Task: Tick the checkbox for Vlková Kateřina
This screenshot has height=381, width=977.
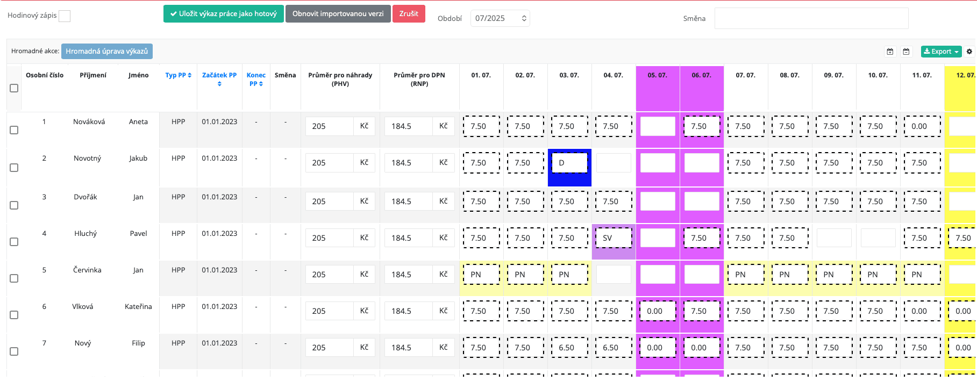Action: [x=14, y=315]
